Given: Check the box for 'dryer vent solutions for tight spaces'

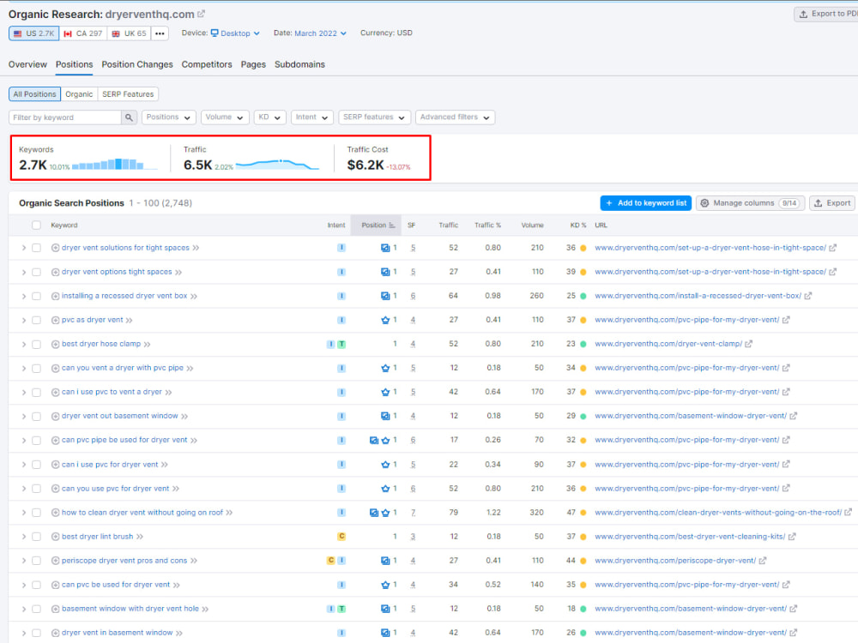Looking at the screenshot, I should pos(36,248).
